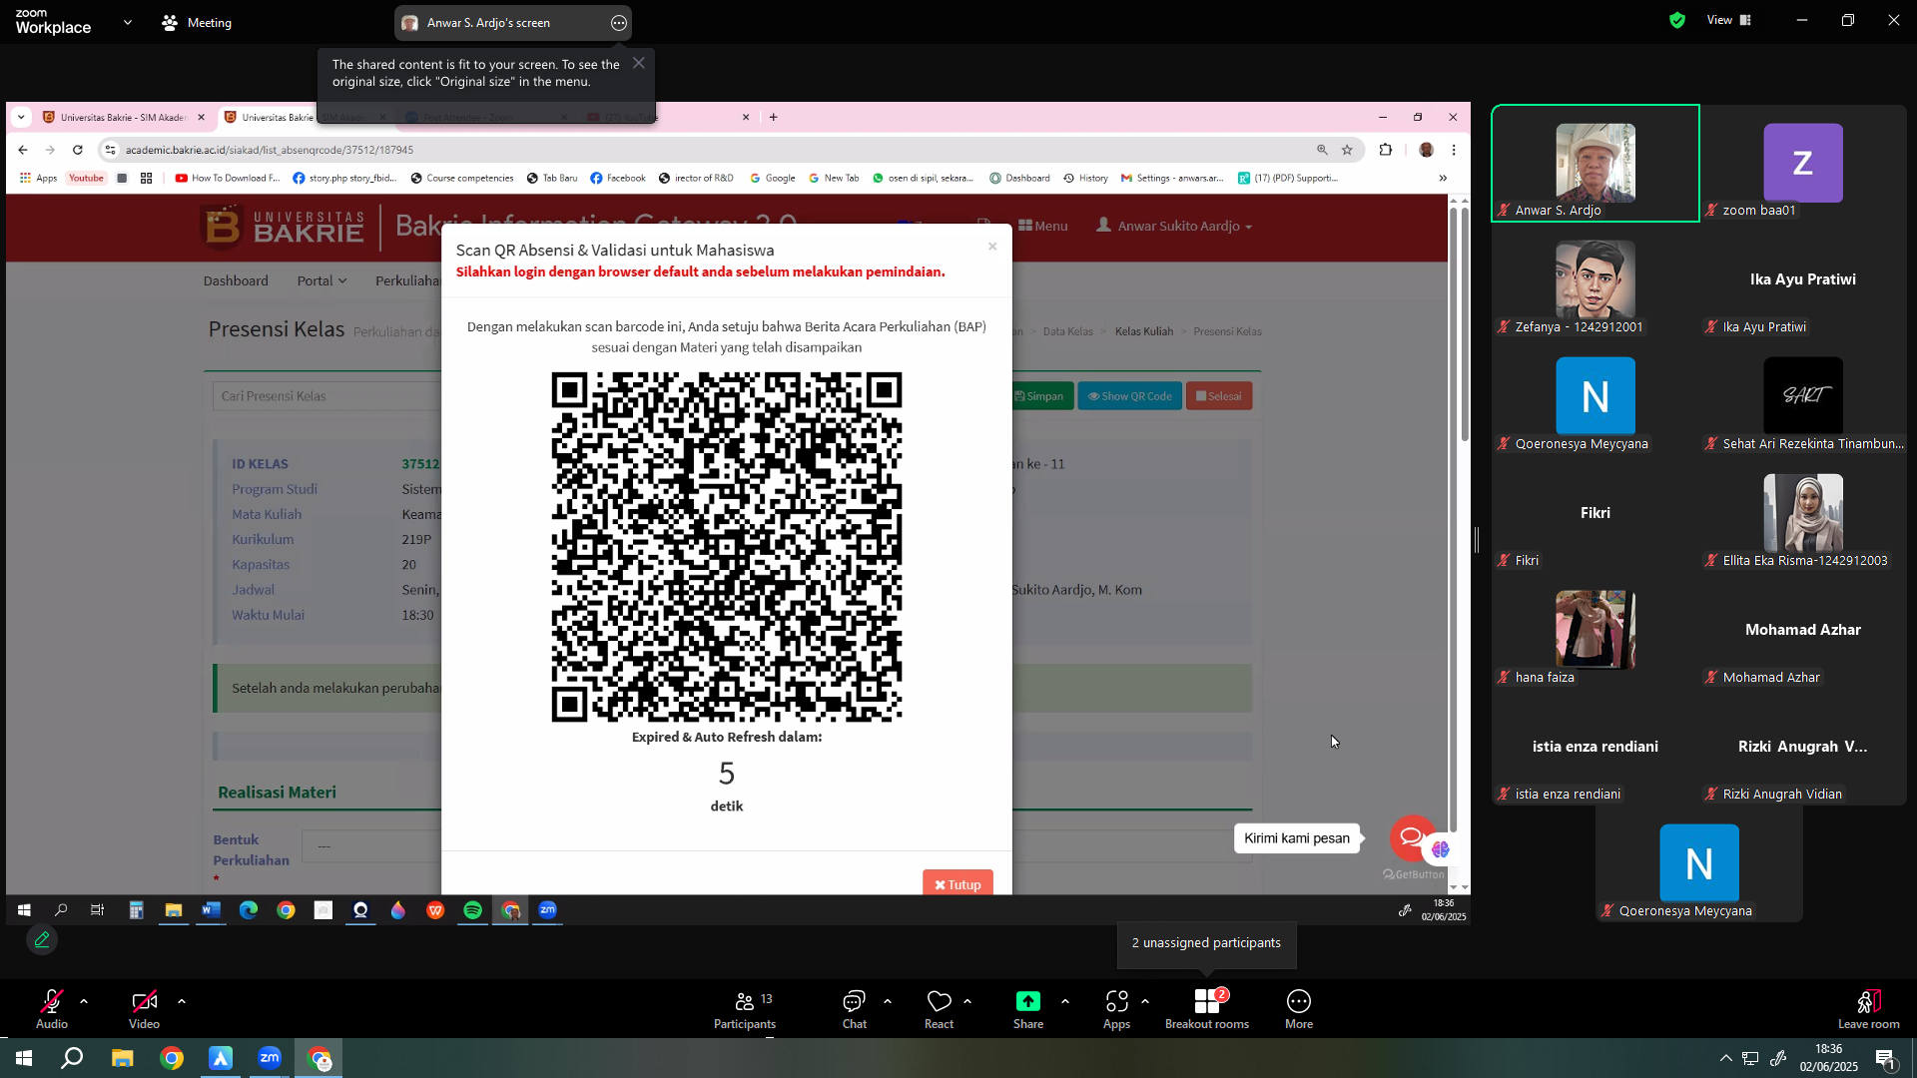Screen dimensions: 1917x1078
Task: Bookmark the page with the star icon
Action: [x=1347, y=150]
